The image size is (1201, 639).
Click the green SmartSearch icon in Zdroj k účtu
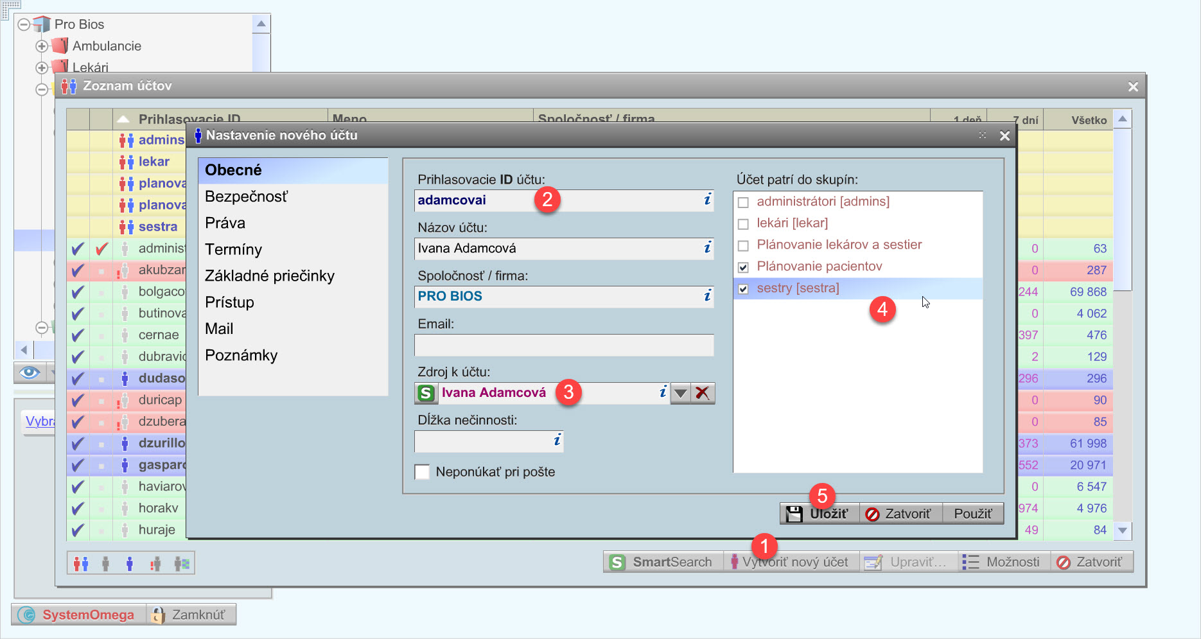426,393
